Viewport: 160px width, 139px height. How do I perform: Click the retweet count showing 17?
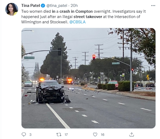click(66, 134)
